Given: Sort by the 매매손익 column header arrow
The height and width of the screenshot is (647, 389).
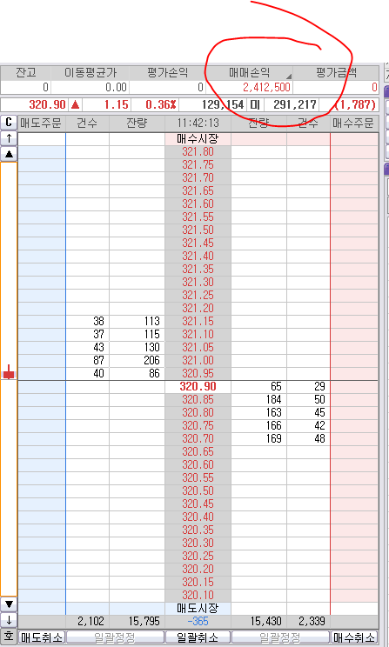Looking at the screenshot, I should [x=289, y=77].
